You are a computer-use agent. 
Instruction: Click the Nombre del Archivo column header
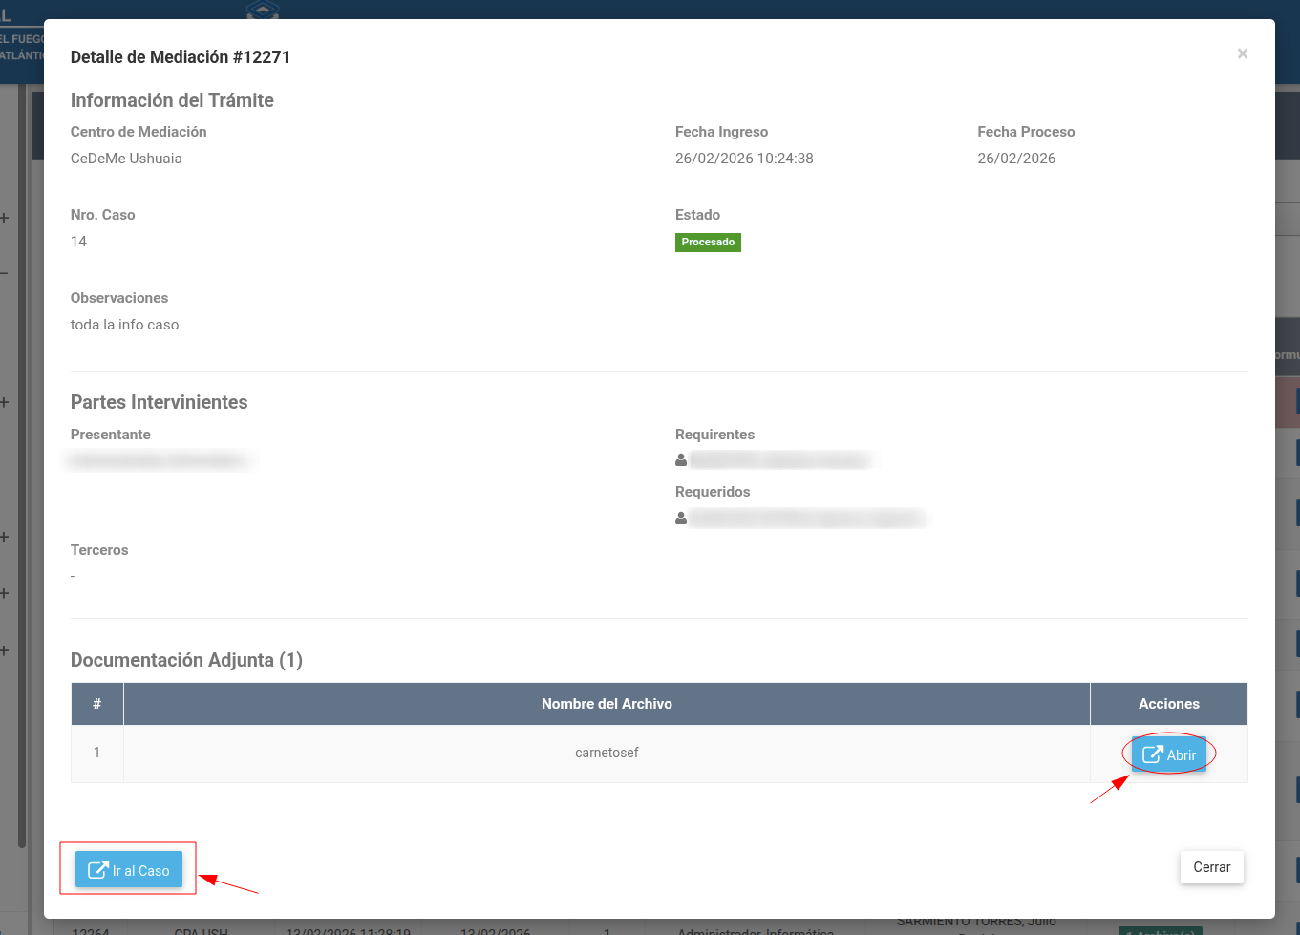607,704
